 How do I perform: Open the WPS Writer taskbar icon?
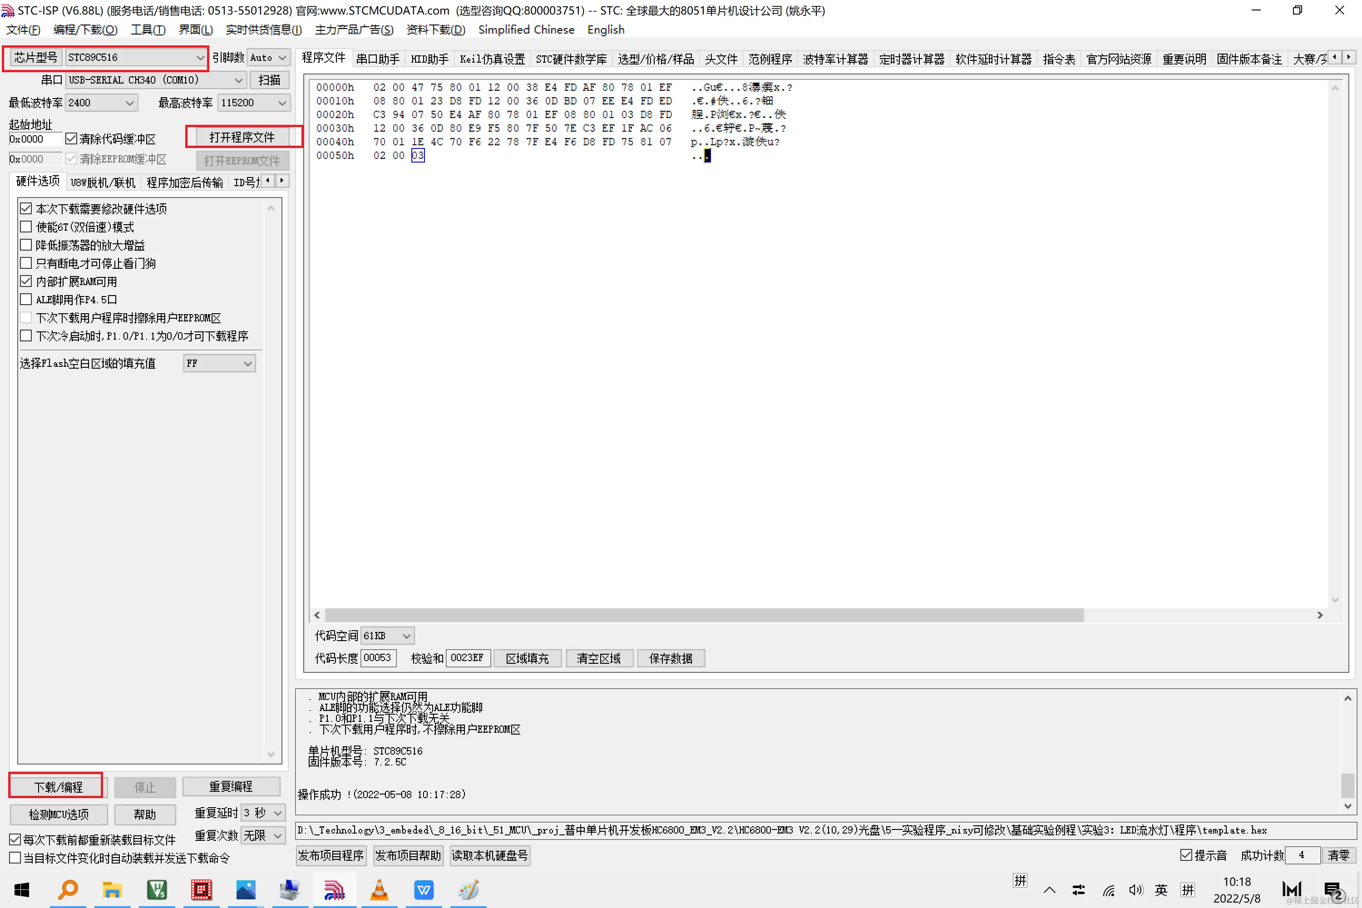[x=424, y=890]
